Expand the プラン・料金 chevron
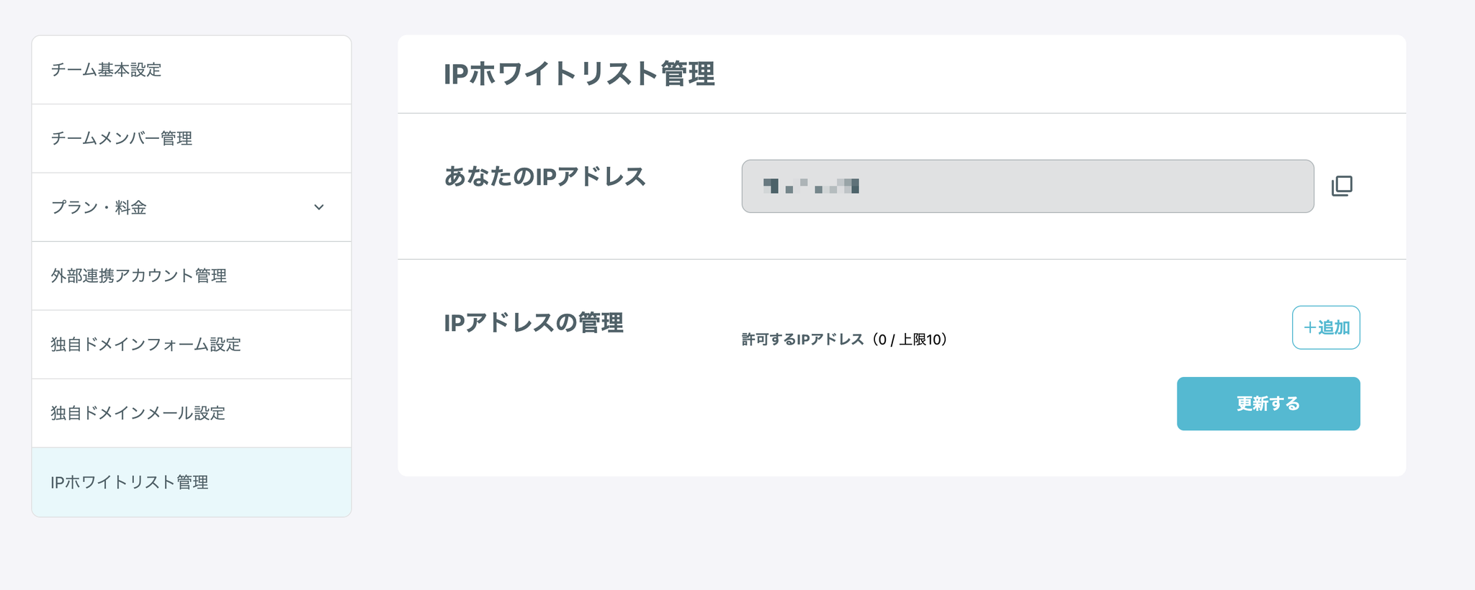This screenshot has width=1475, height=590. 319,207
